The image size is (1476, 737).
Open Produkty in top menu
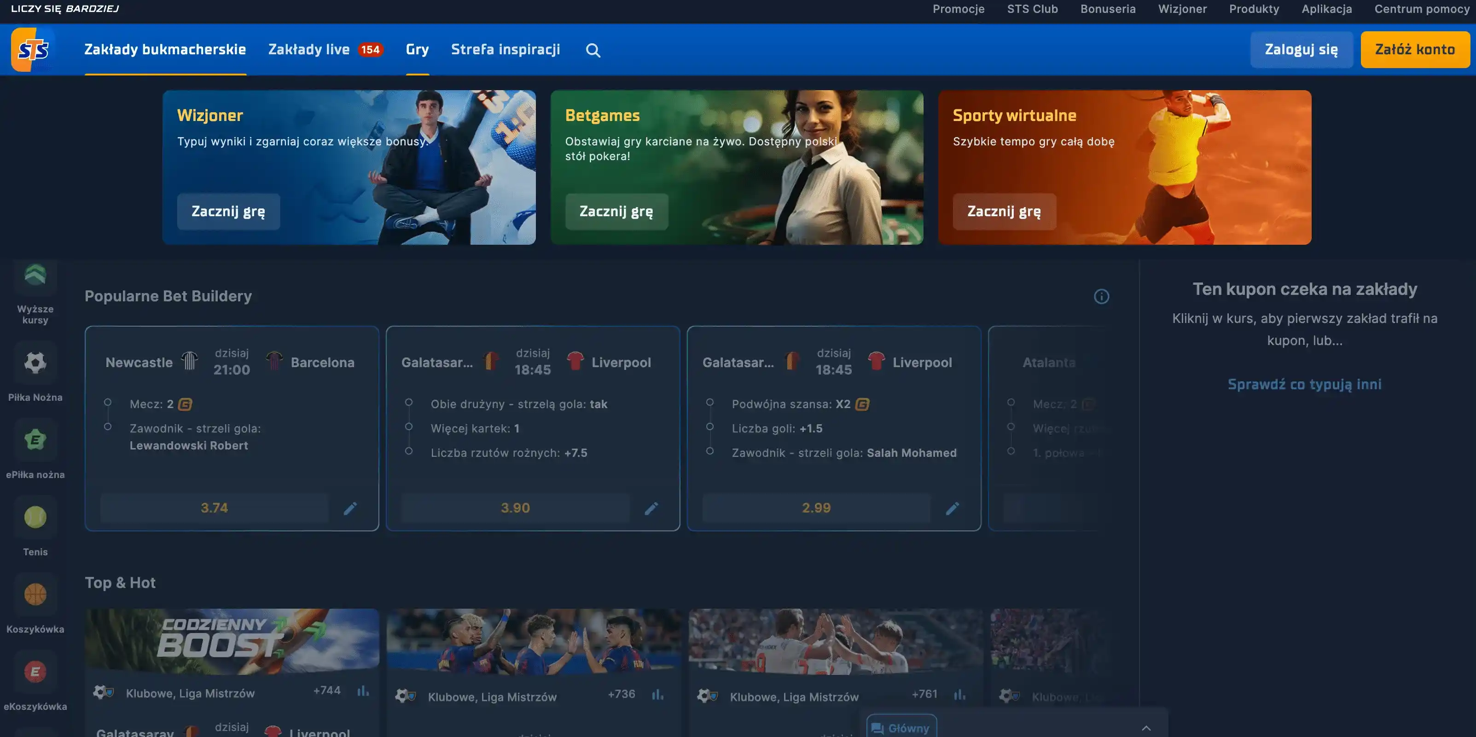[x=1254, y=9]
